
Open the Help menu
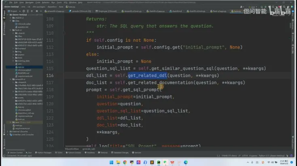tap(80, 2)
